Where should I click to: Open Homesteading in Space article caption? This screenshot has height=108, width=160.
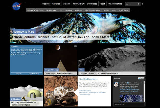pyautogui.click(x=26, y=104)
